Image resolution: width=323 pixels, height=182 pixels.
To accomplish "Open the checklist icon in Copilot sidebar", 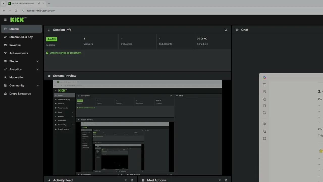I will (x=264, y=106).
